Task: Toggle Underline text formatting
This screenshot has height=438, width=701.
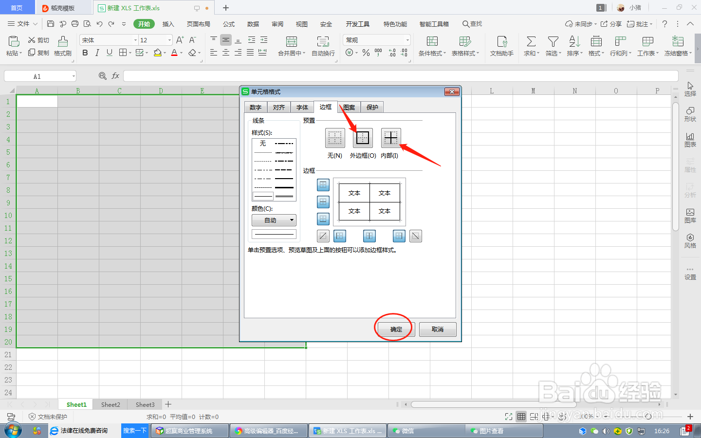Action: tap(110, 53)
